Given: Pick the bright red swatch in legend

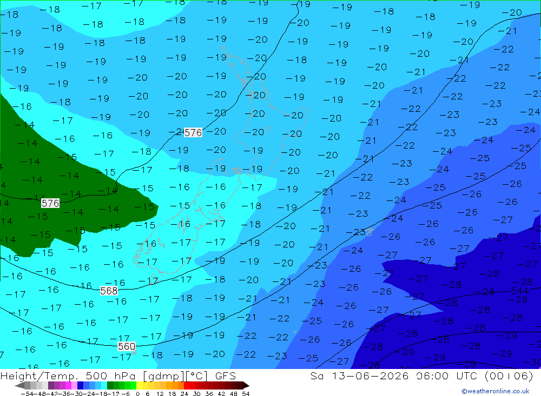Looking at the screenshot, I should click(x=187, y=385).
